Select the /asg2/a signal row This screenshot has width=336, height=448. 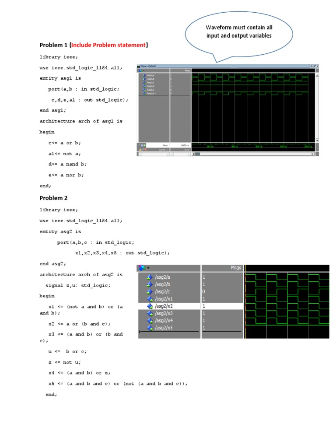coord(169,277)
